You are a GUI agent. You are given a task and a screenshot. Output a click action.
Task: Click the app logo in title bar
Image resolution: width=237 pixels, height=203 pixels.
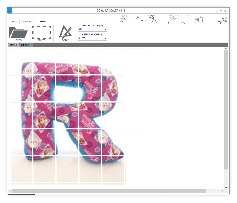[x=9, y=10]
